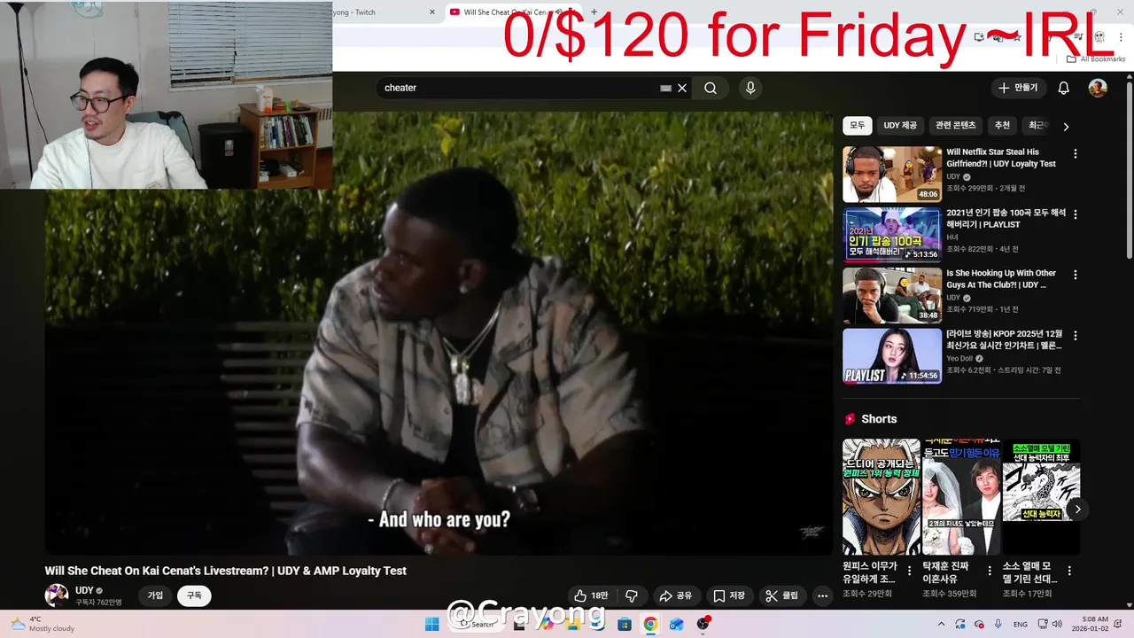Open the UDY channel name link
This screenshot has height=638, width=1134.
click(x=84, y=590)
